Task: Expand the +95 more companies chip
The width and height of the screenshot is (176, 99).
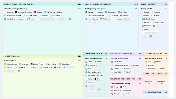Action: [x=69, y=19]
